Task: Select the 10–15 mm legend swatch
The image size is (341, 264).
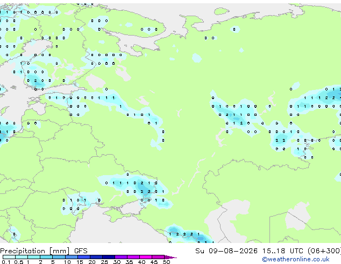Action: [72, 257]
